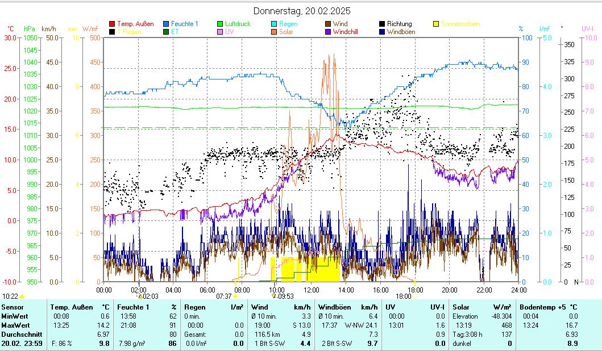Click the l/m² axis unit label
Screen dimensions: 602x351
click(545, 29)
